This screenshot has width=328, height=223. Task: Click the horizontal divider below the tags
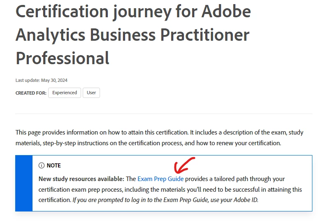click(x=164, y=114)
